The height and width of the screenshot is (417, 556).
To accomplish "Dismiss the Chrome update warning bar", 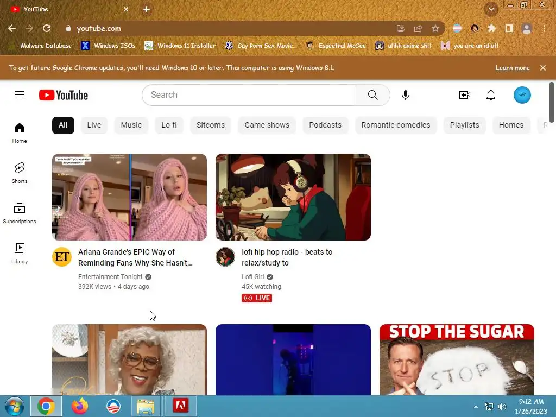I will [x=543, y=68].
